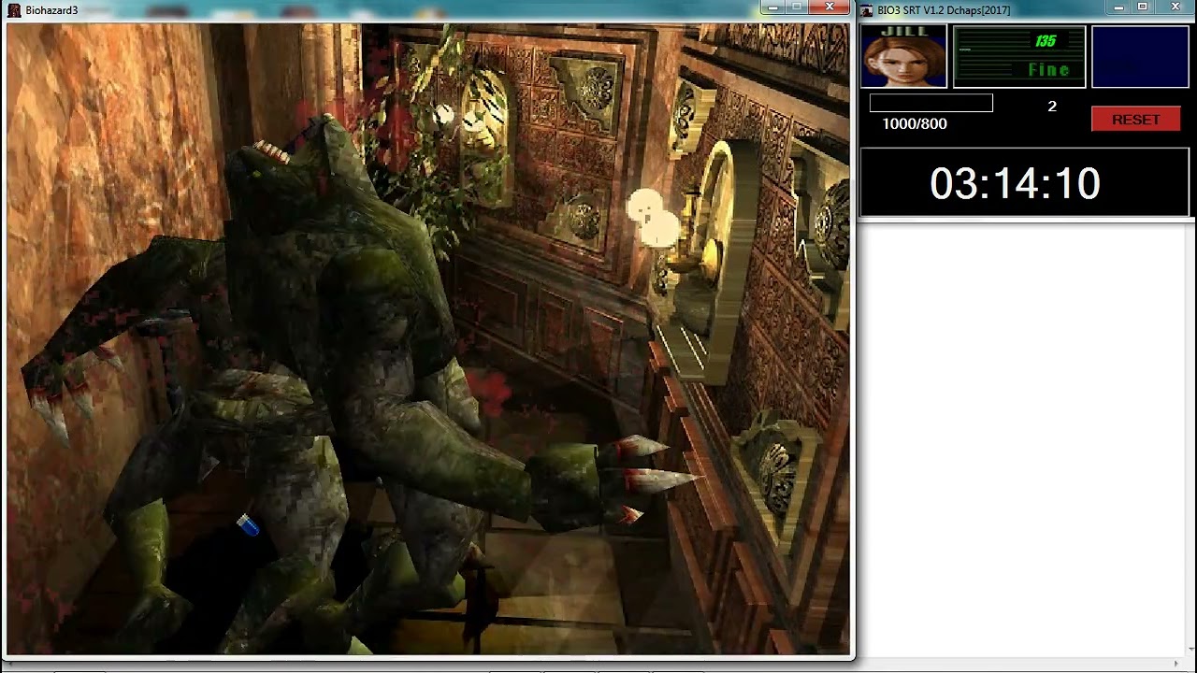The image size is (1197, 673).
Task: Click the health ECG display showing Fine
Action: tap(1019, 56)
